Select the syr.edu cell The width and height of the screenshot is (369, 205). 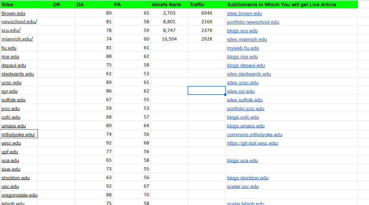19,91
